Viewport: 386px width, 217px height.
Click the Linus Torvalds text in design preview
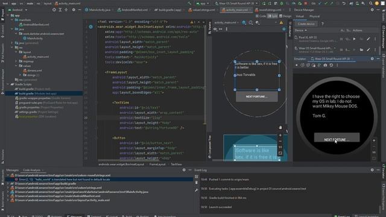click(x=245, y=75)
